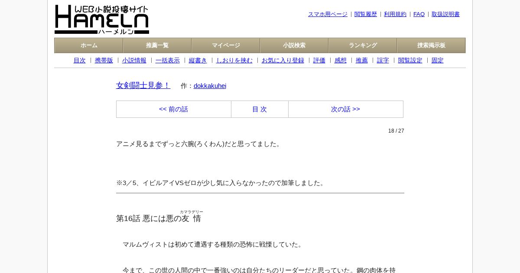520x273 pixels.
Task: Open novel title 女剣闘士見参！
Action: point(143,85)
